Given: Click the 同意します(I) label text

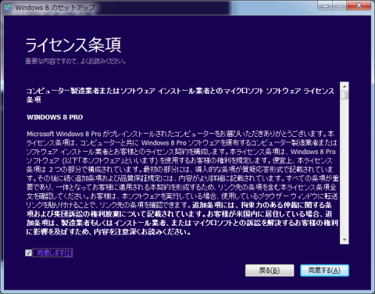Looking at the screenshot, I should [x=55, y=253].
